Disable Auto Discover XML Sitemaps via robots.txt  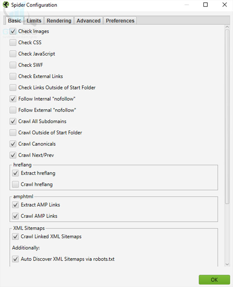pos(16,259)
